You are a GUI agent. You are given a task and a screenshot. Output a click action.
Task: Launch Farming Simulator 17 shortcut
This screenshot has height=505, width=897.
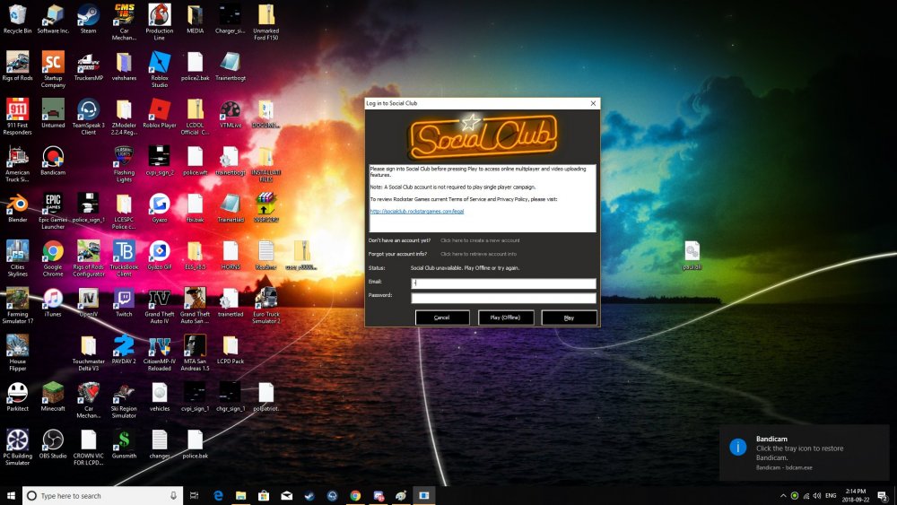17,306
